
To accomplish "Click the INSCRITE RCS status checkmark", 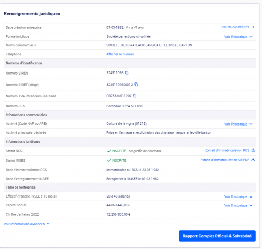I will tap(109, 151).
